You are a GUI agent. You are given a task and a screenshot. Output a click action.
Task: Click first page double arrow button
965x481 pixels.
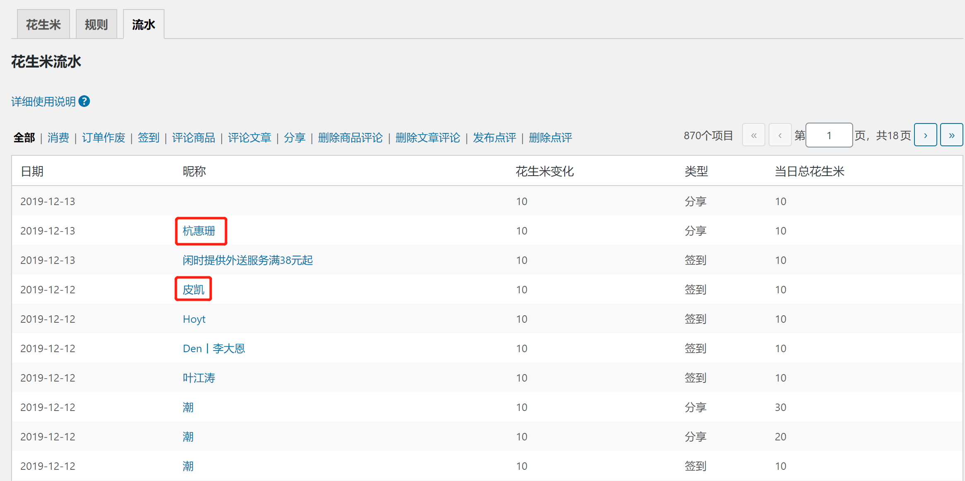click(x=753, y=135)
